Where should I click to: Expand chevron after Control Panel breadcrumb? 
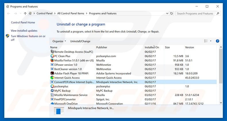point(55,13)
